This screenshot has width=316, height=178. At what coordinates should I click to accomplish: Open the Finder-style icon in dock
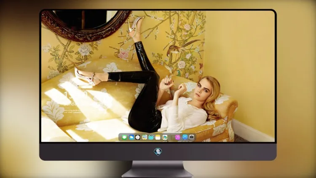[145, 137]
